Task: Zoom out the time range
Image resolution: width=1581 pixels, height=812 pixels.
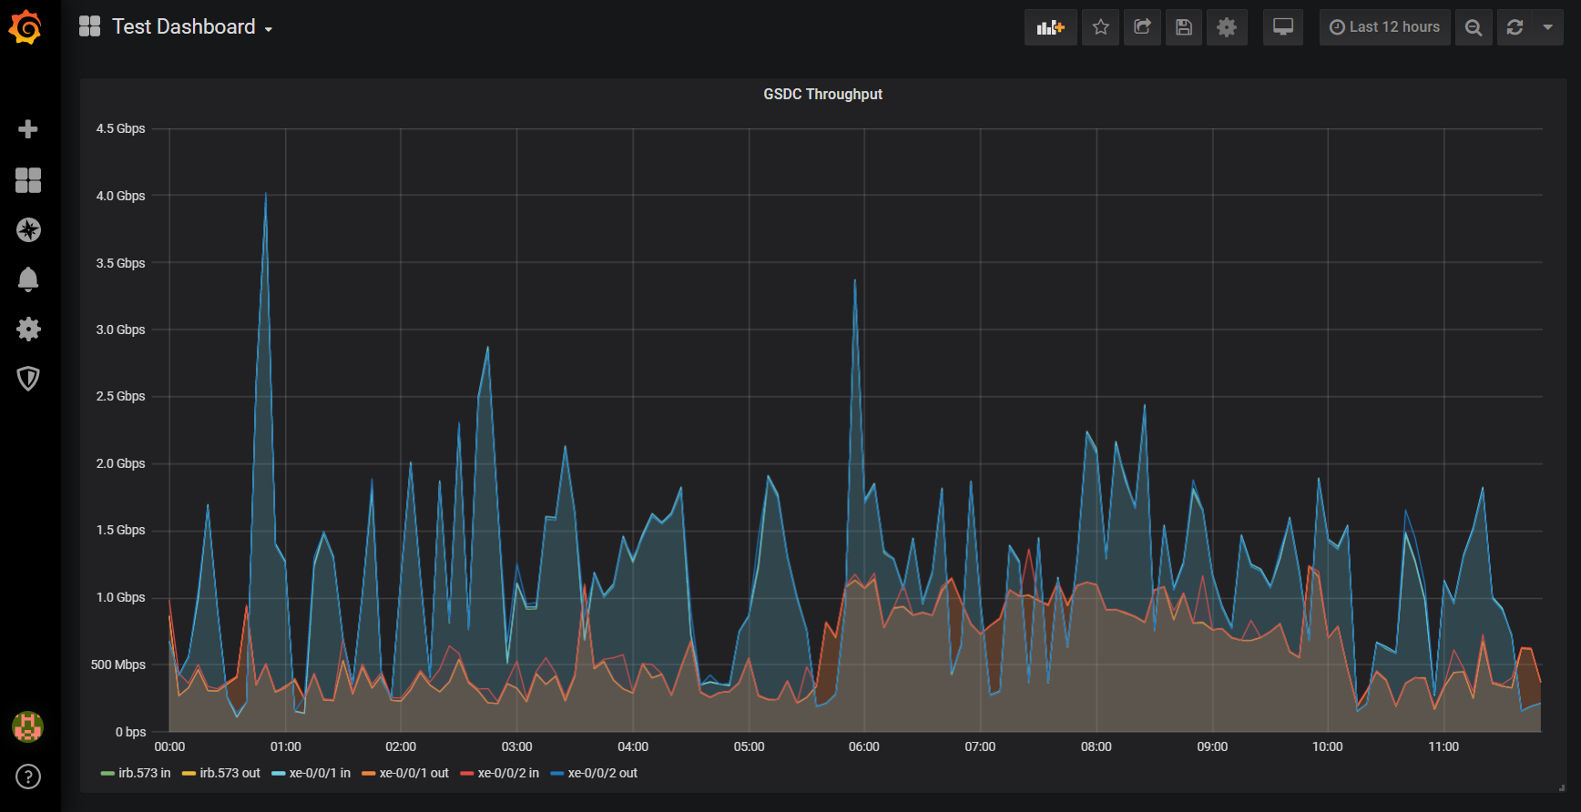Action: click(1473, 27)
